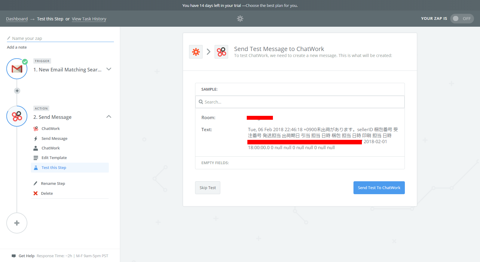This screenshot has height=262, width=480.
Task: Click the ACTION label badge
Action: 41,108
